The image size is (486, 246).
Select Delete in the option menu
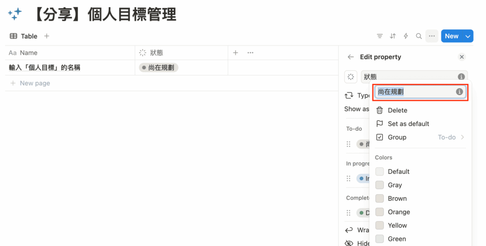tap(397, 110)
